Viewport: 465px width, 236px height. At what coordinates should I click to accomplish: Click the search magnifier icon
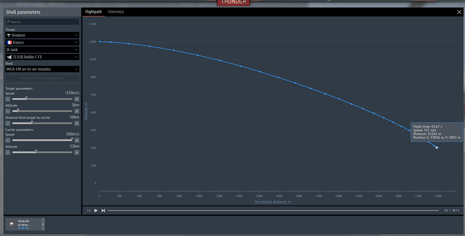8,22
